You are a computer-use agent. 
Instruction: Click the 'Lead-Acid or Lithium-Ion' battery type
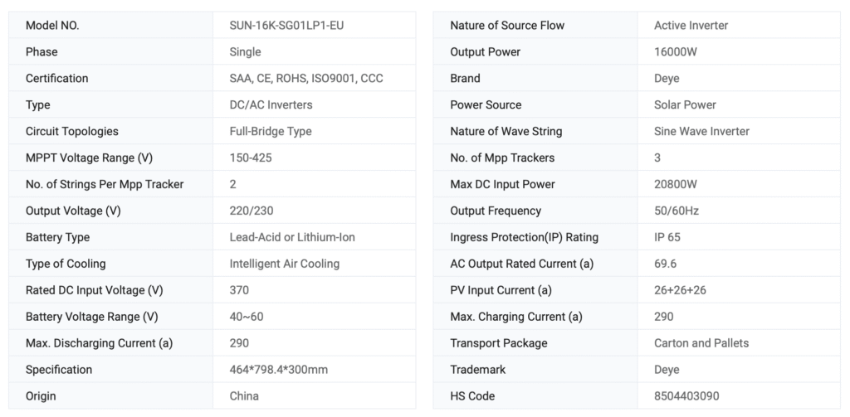pos(291,237)
